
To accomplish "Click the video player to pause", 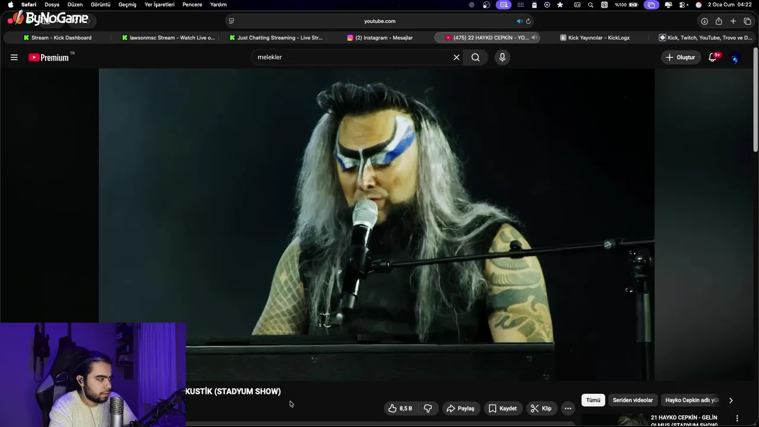I will pyautogui.click(x=377, y=224).
